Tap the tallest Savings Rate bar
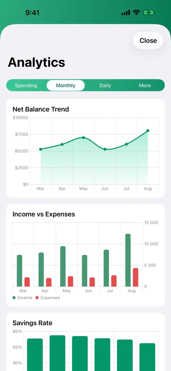This screenshot has height=371, width=171. [x=57, y=353]
